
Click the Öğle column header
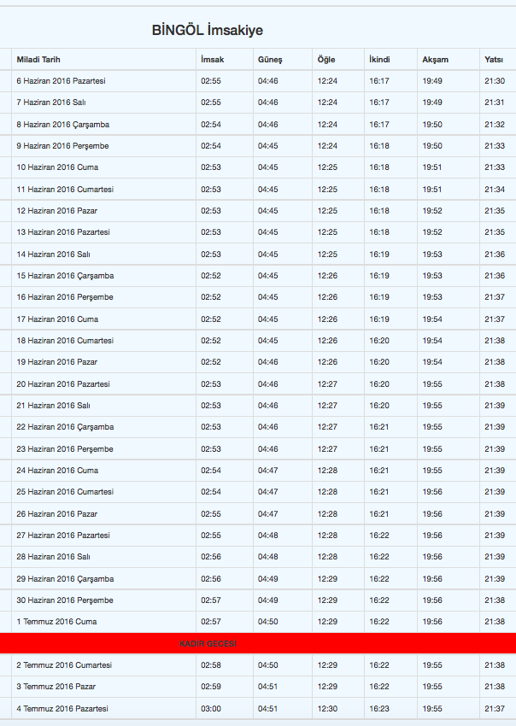[x=326, y=60]
